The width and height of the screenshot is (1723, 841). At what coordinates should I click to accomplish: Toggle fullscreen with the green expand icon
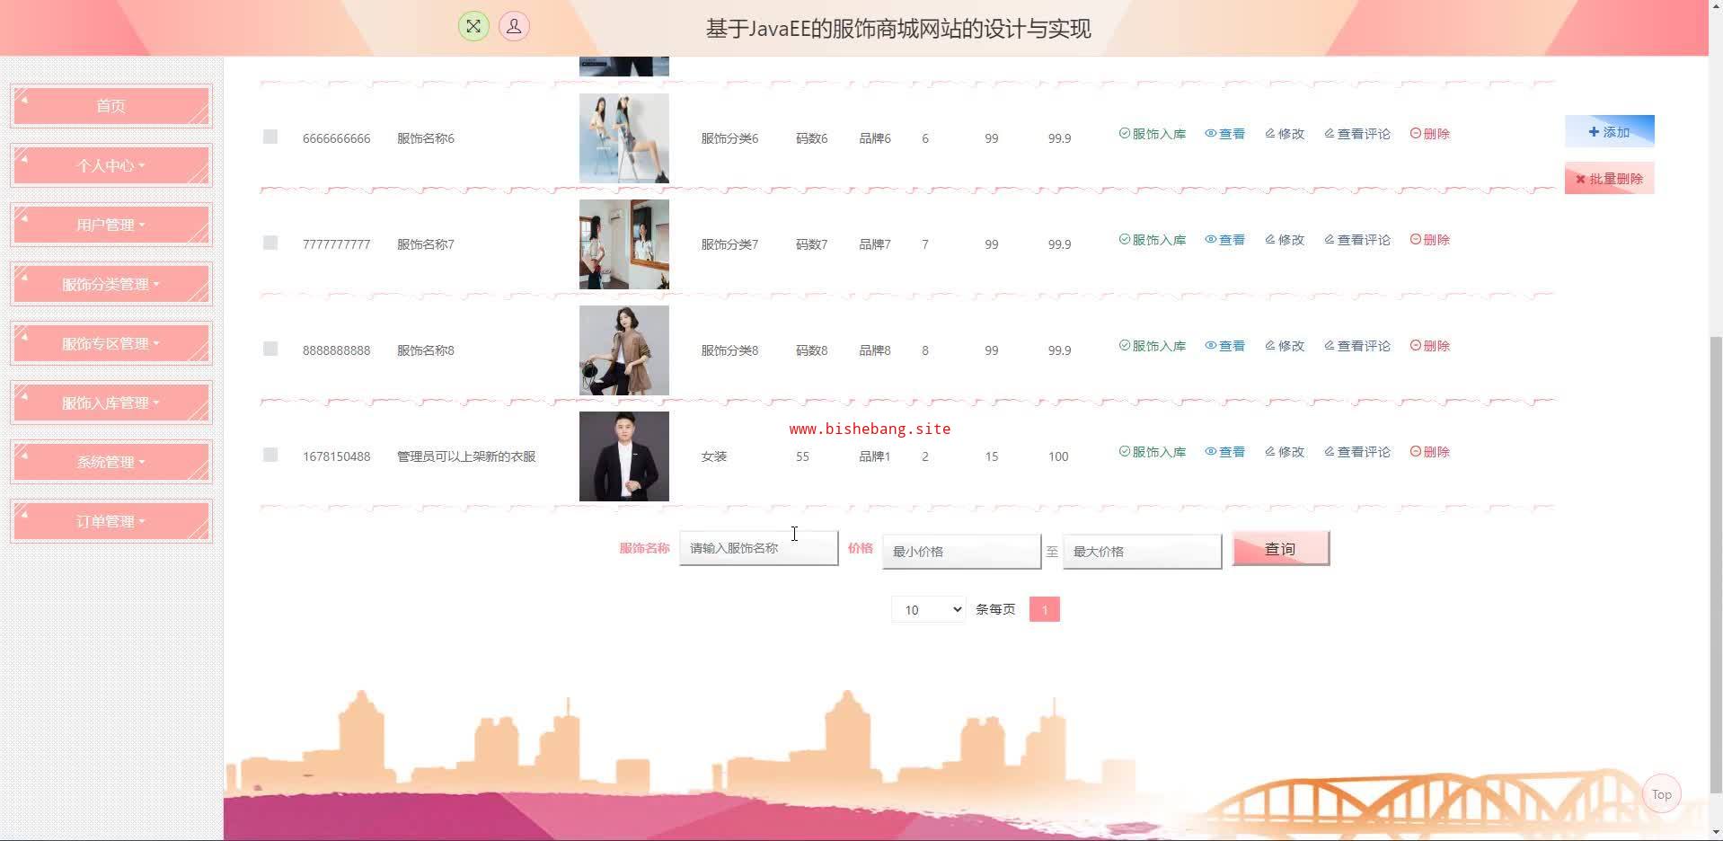coord(473,26)
